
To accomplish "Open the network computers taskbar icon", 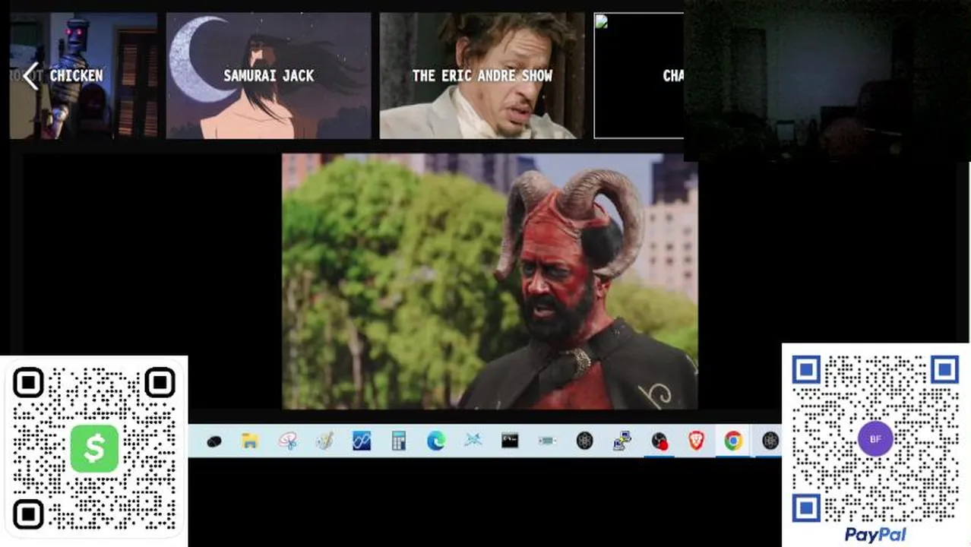I will coord(622,441).
